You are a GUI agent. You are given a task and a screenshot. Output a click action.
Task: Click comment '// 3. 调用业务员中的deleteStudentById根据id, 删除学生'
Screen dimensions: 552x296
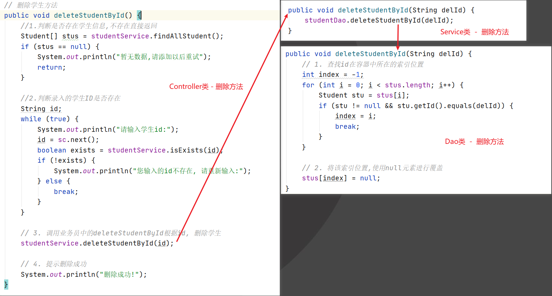[121, 233]
